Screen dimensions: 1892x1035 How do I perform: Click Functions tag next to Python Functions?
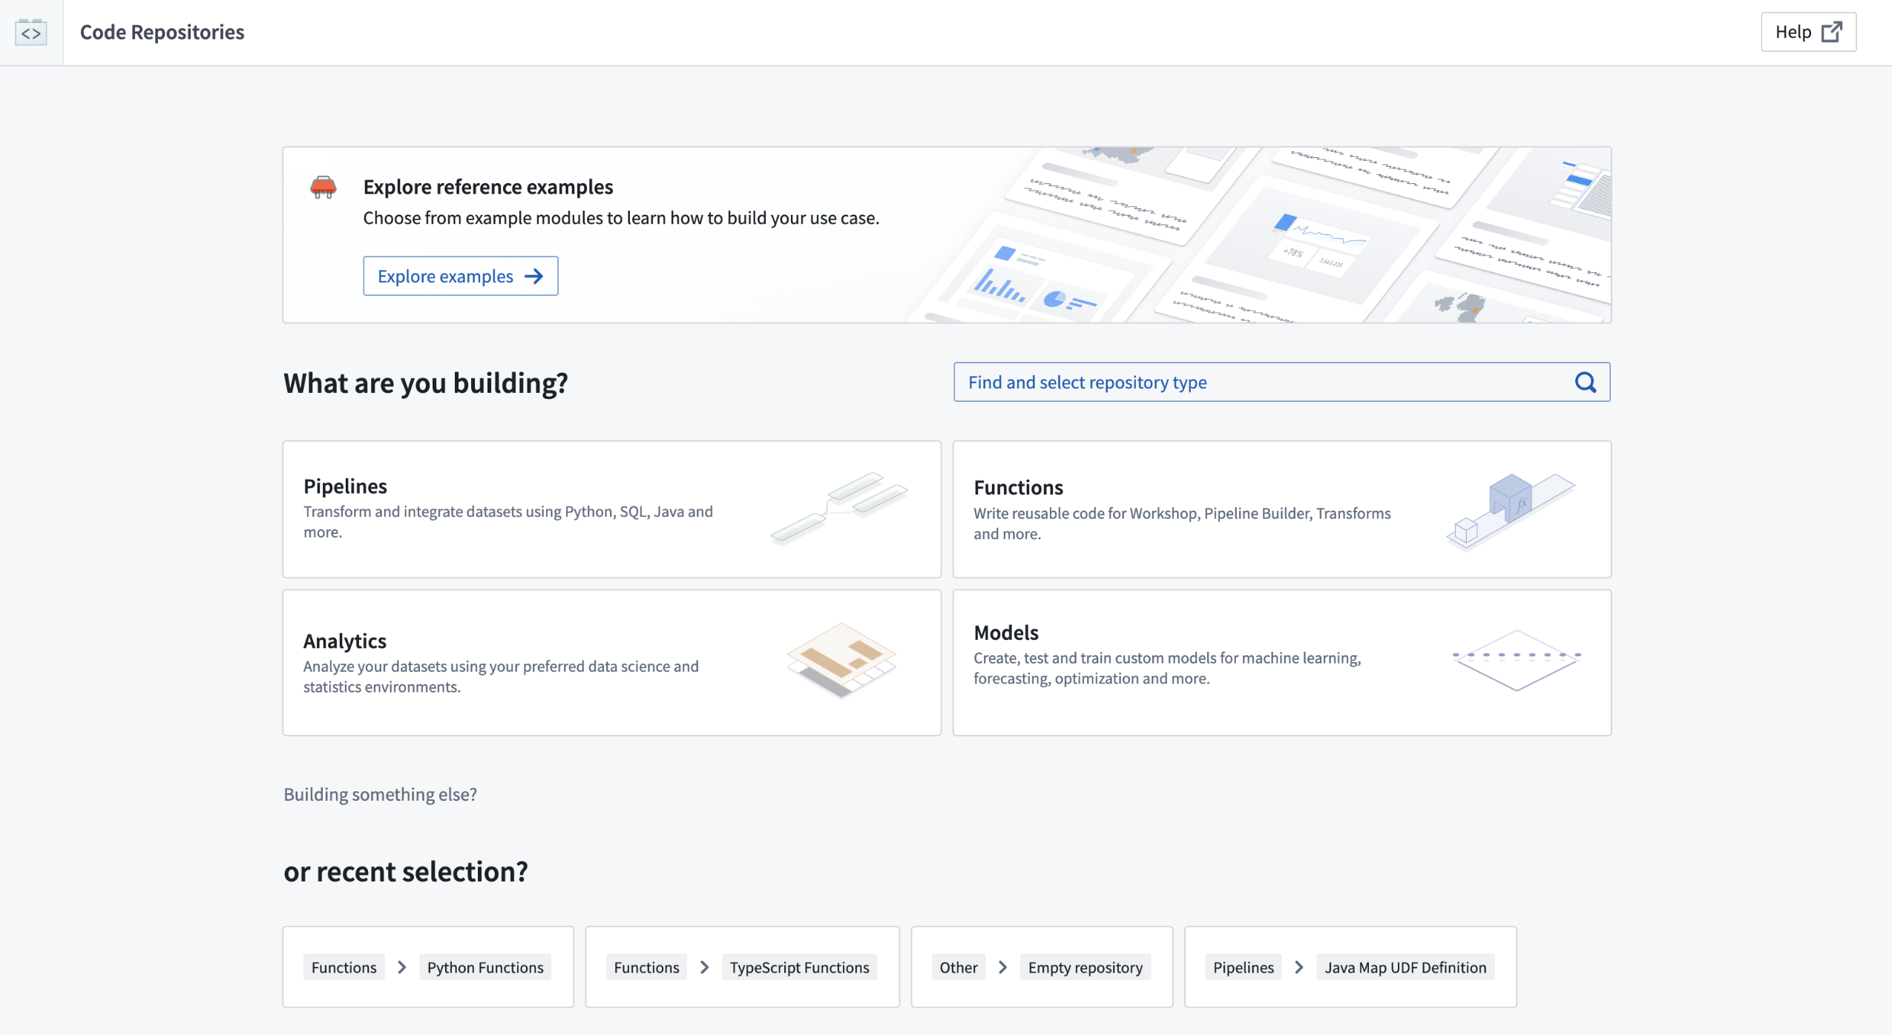[x=344, y=967]
